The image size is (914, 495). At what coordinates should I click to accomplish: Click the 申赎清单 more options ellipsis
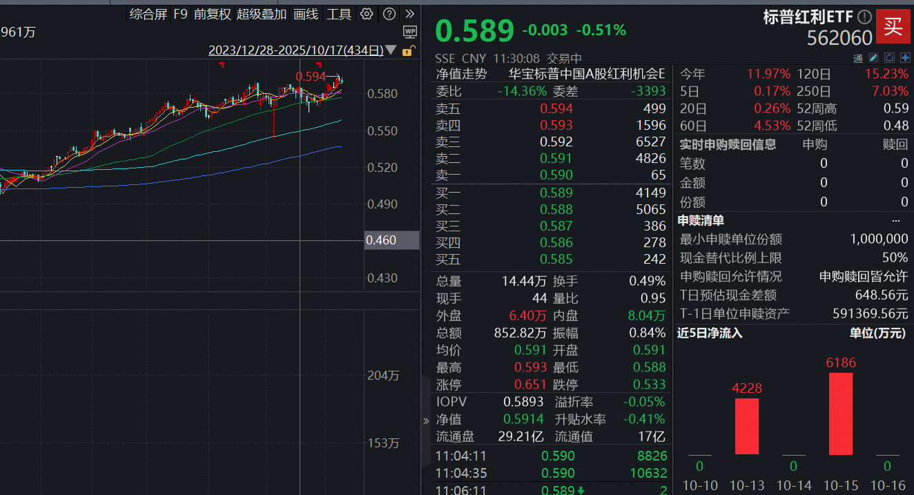click(896, 221)
